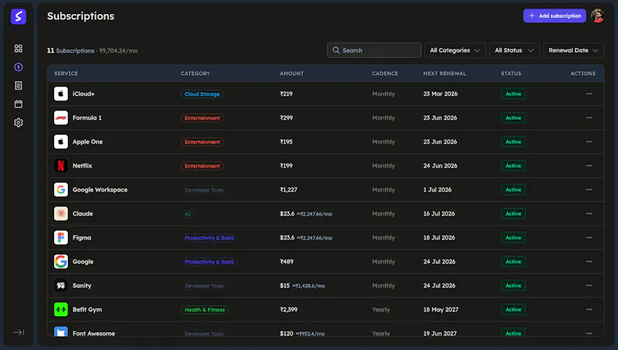Click the AI category tag
This screenshot has height=350, width=618.
pyautogui.click(x=188, y=214)
